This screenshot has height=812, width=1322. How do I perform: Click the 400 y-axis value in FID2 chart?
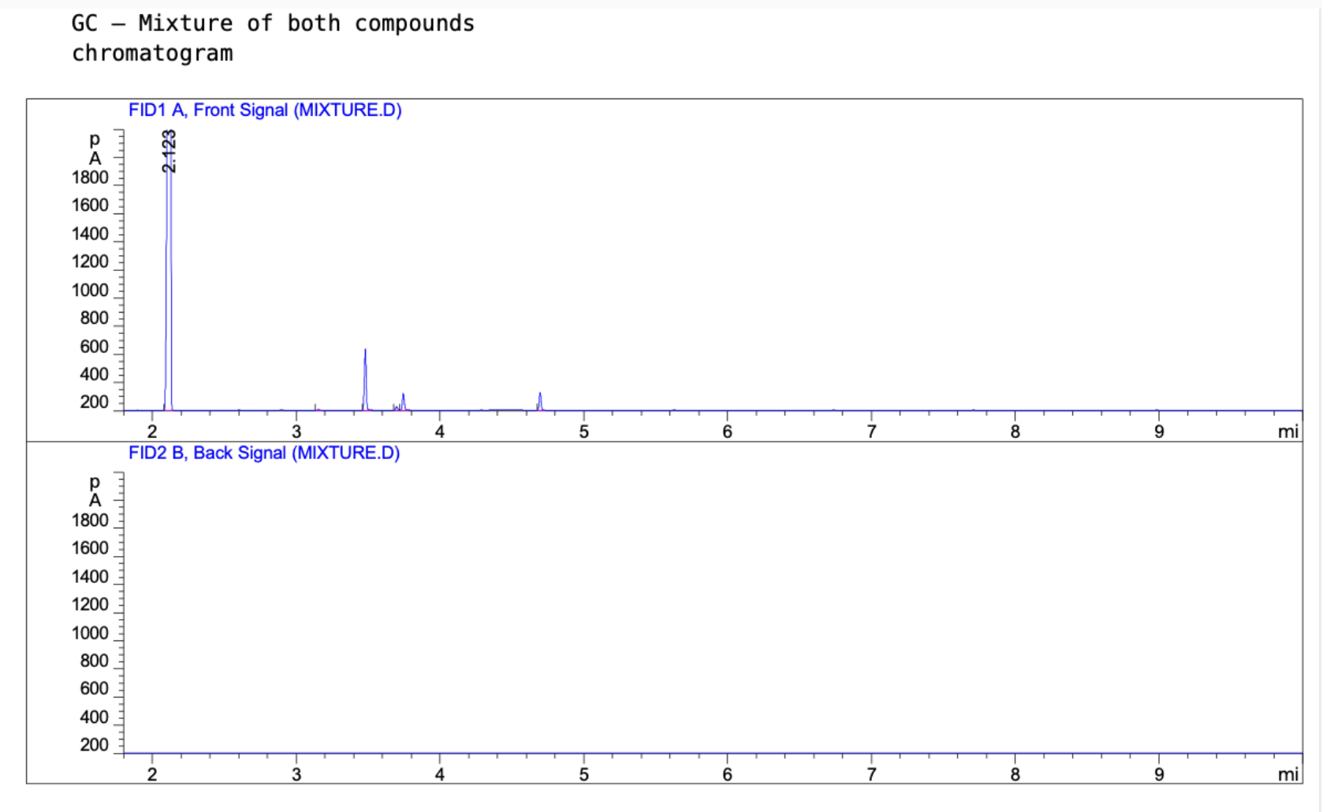click(x=94, y=717)
